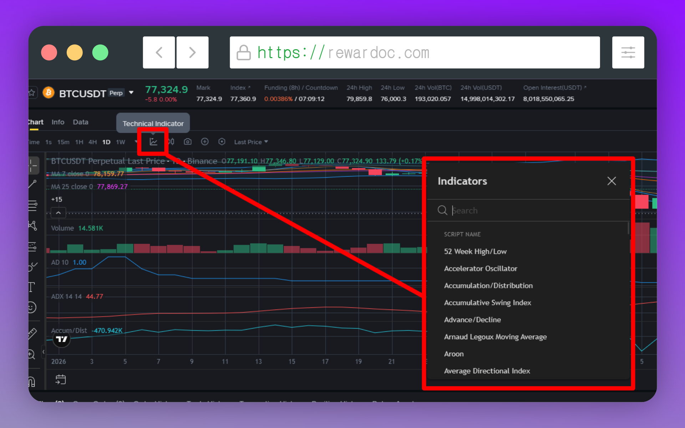Select the zoom in magnifier tool

point(32,354)
